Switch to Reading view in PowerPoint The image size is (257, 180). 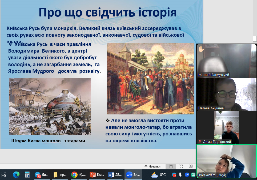coord(191,166)
